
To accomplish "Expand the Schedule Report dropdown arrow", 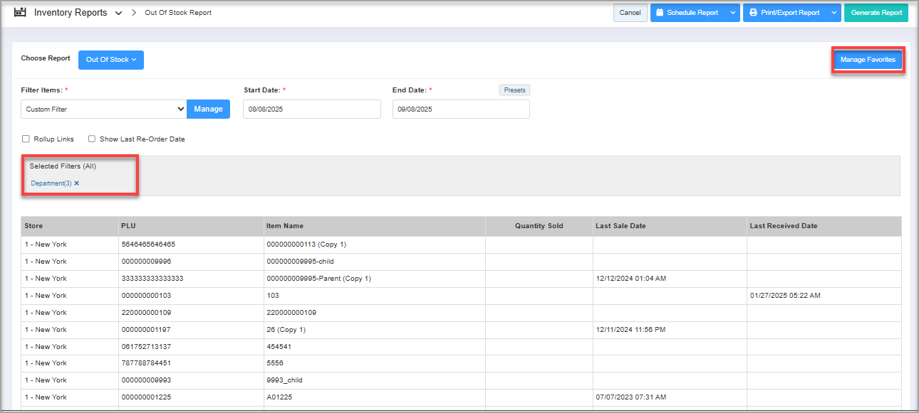I will coord(733,13).
